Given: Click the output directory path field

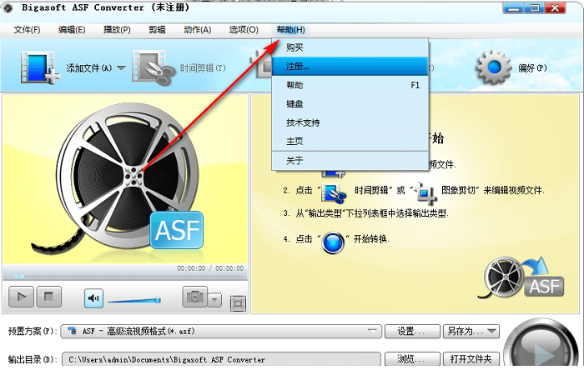Looking at the screenshot, I should click(221, 359).
